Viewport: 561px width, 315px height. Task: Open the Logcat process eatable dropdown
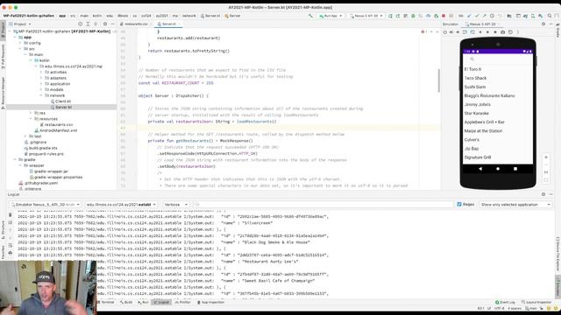pyautogui.click(x=121, y=205)
